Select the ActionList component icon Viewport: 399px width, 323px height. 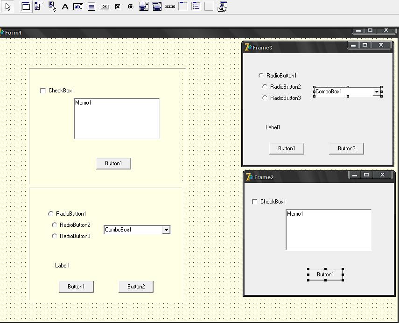[223, 7]
